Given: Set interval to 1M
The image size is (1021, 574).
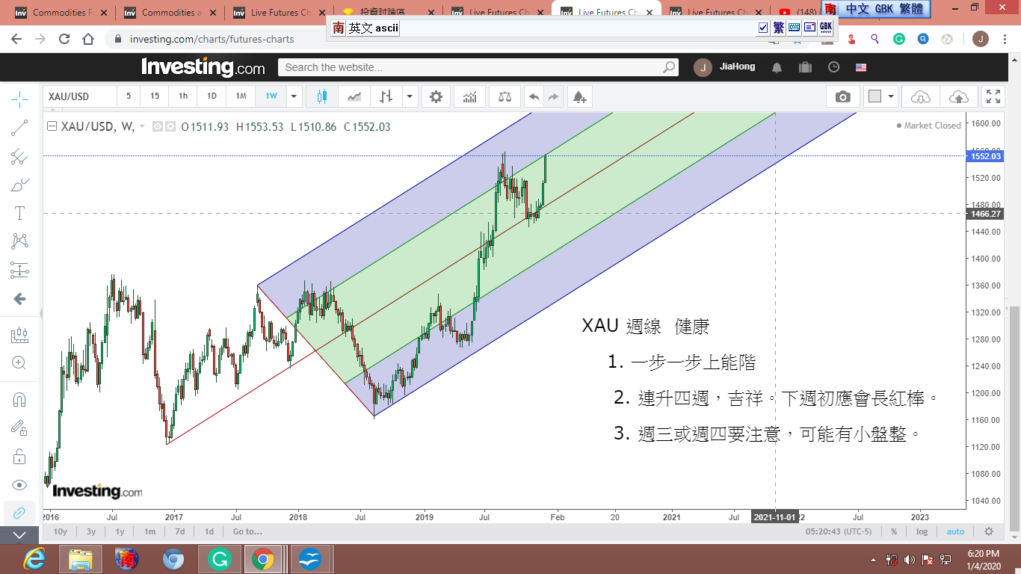Looking at the screenshot, I should pos(241,96).
